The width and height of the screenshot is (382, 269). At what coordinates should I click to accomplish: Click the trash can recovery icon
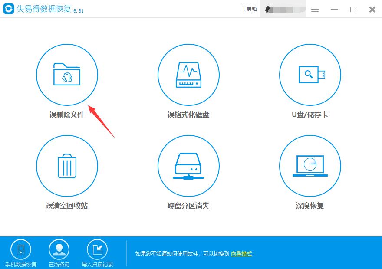click(67, 166)
